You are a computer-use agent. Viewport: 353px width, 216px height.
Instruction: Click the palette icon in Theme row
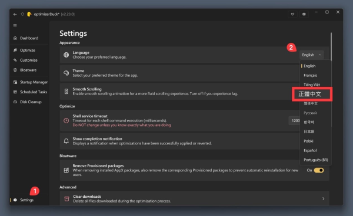coord(66,73)
